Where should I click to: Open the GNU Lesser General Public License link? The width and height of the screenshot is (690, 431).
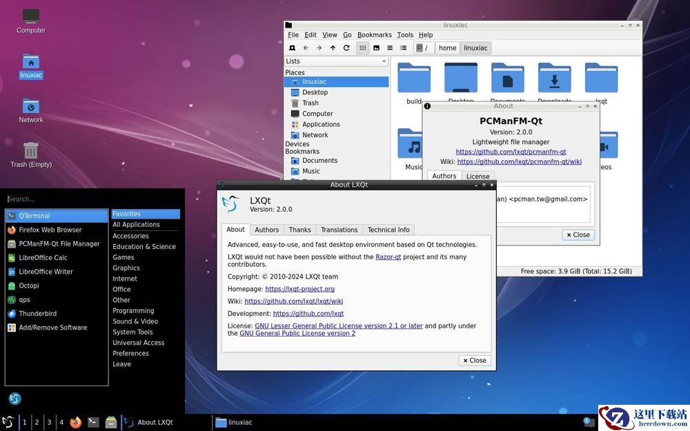pos(338,326)
